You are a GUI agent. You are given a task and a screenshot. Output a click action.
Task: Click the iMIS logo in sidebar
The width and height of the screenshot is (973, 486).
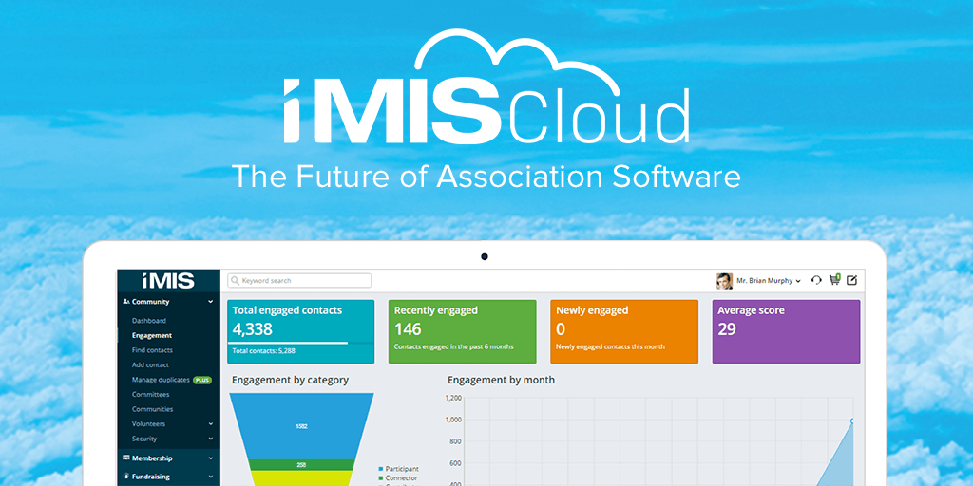tap(168, 281)
